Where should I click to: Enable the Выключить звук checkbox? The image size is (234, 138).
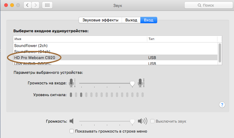click(x=152, y=121)
